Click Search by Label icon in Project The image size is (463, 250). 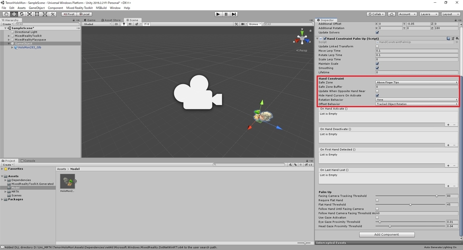295,165
